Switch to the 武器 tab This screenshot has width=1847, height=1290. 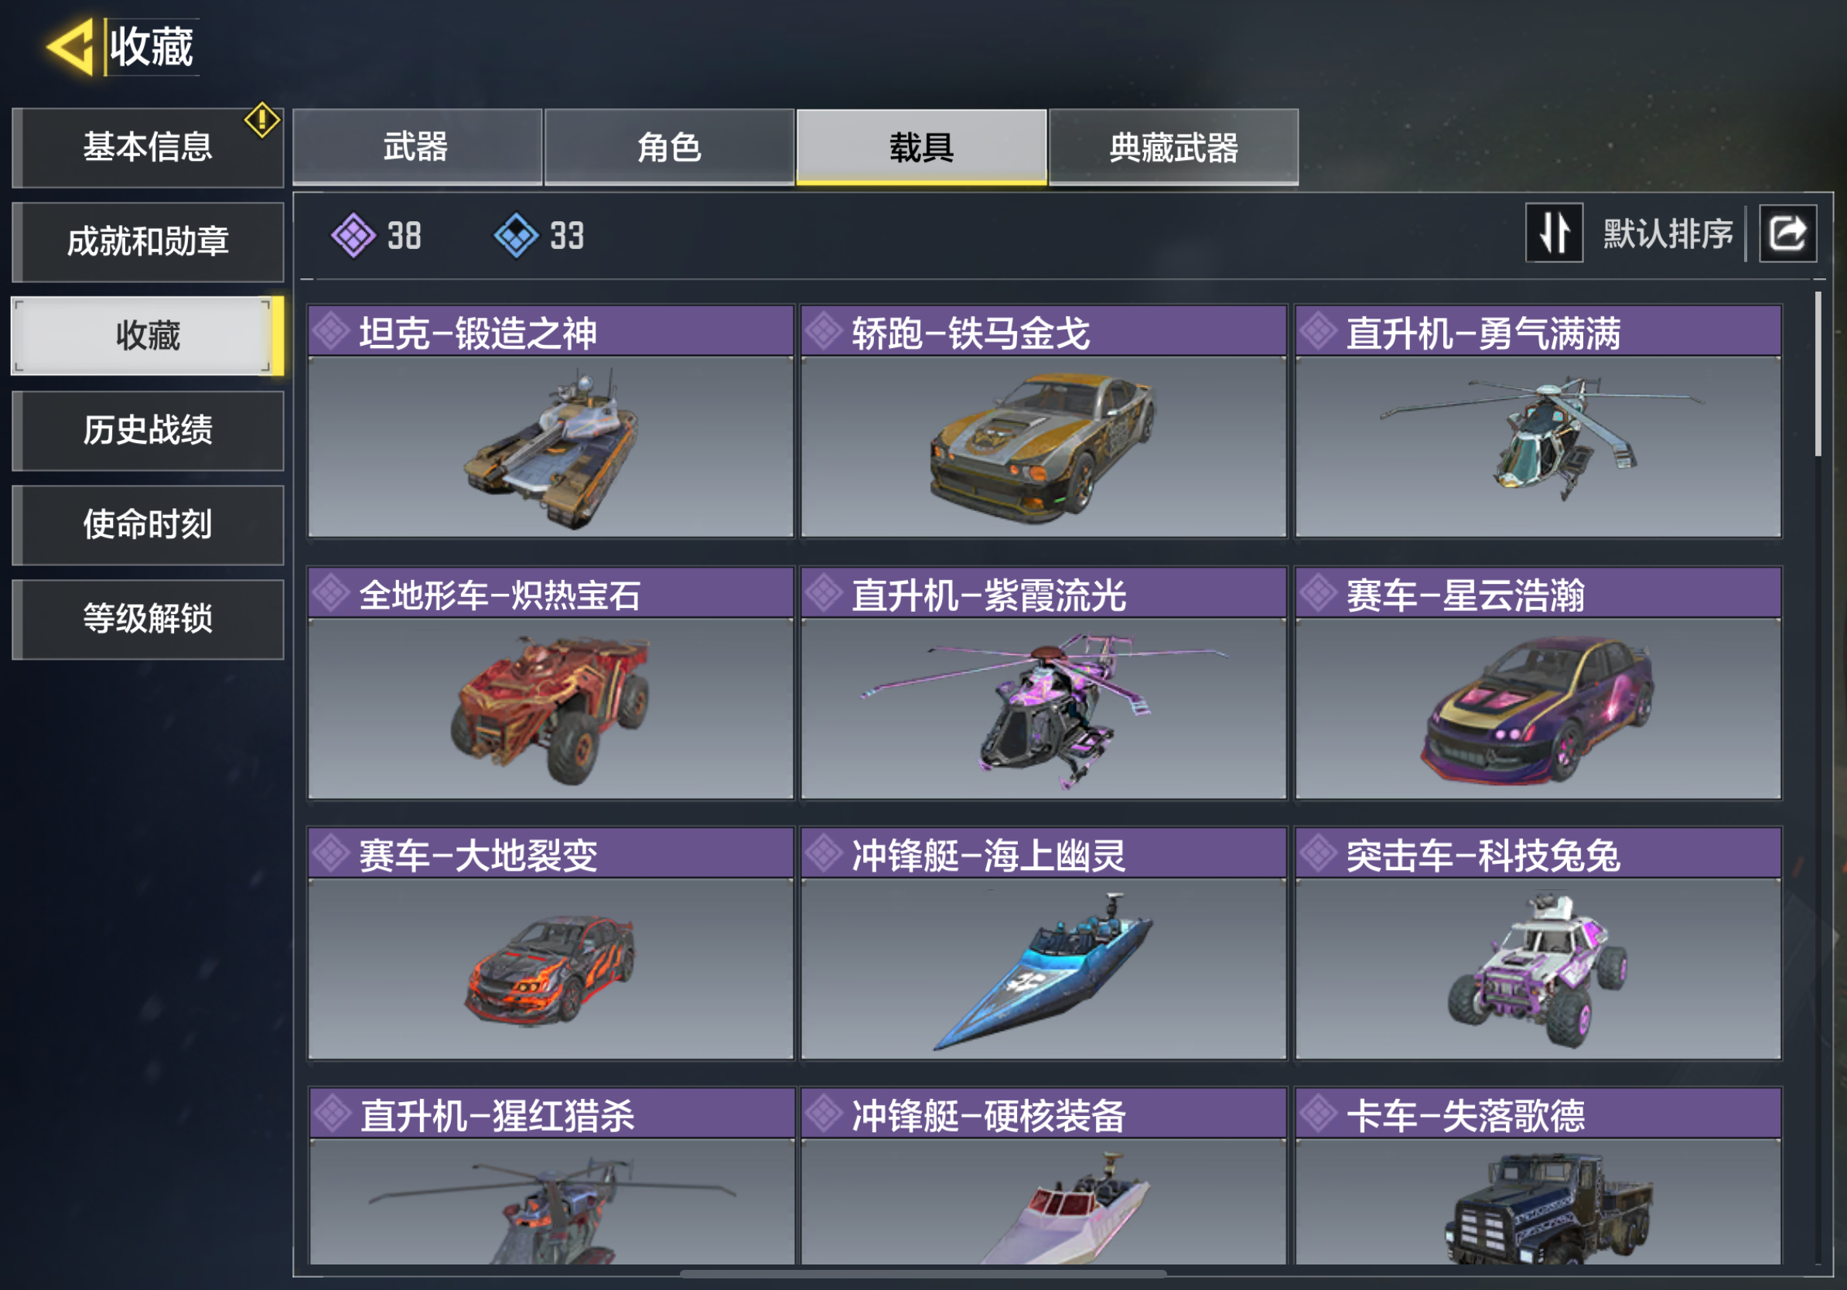click(417, 148)
